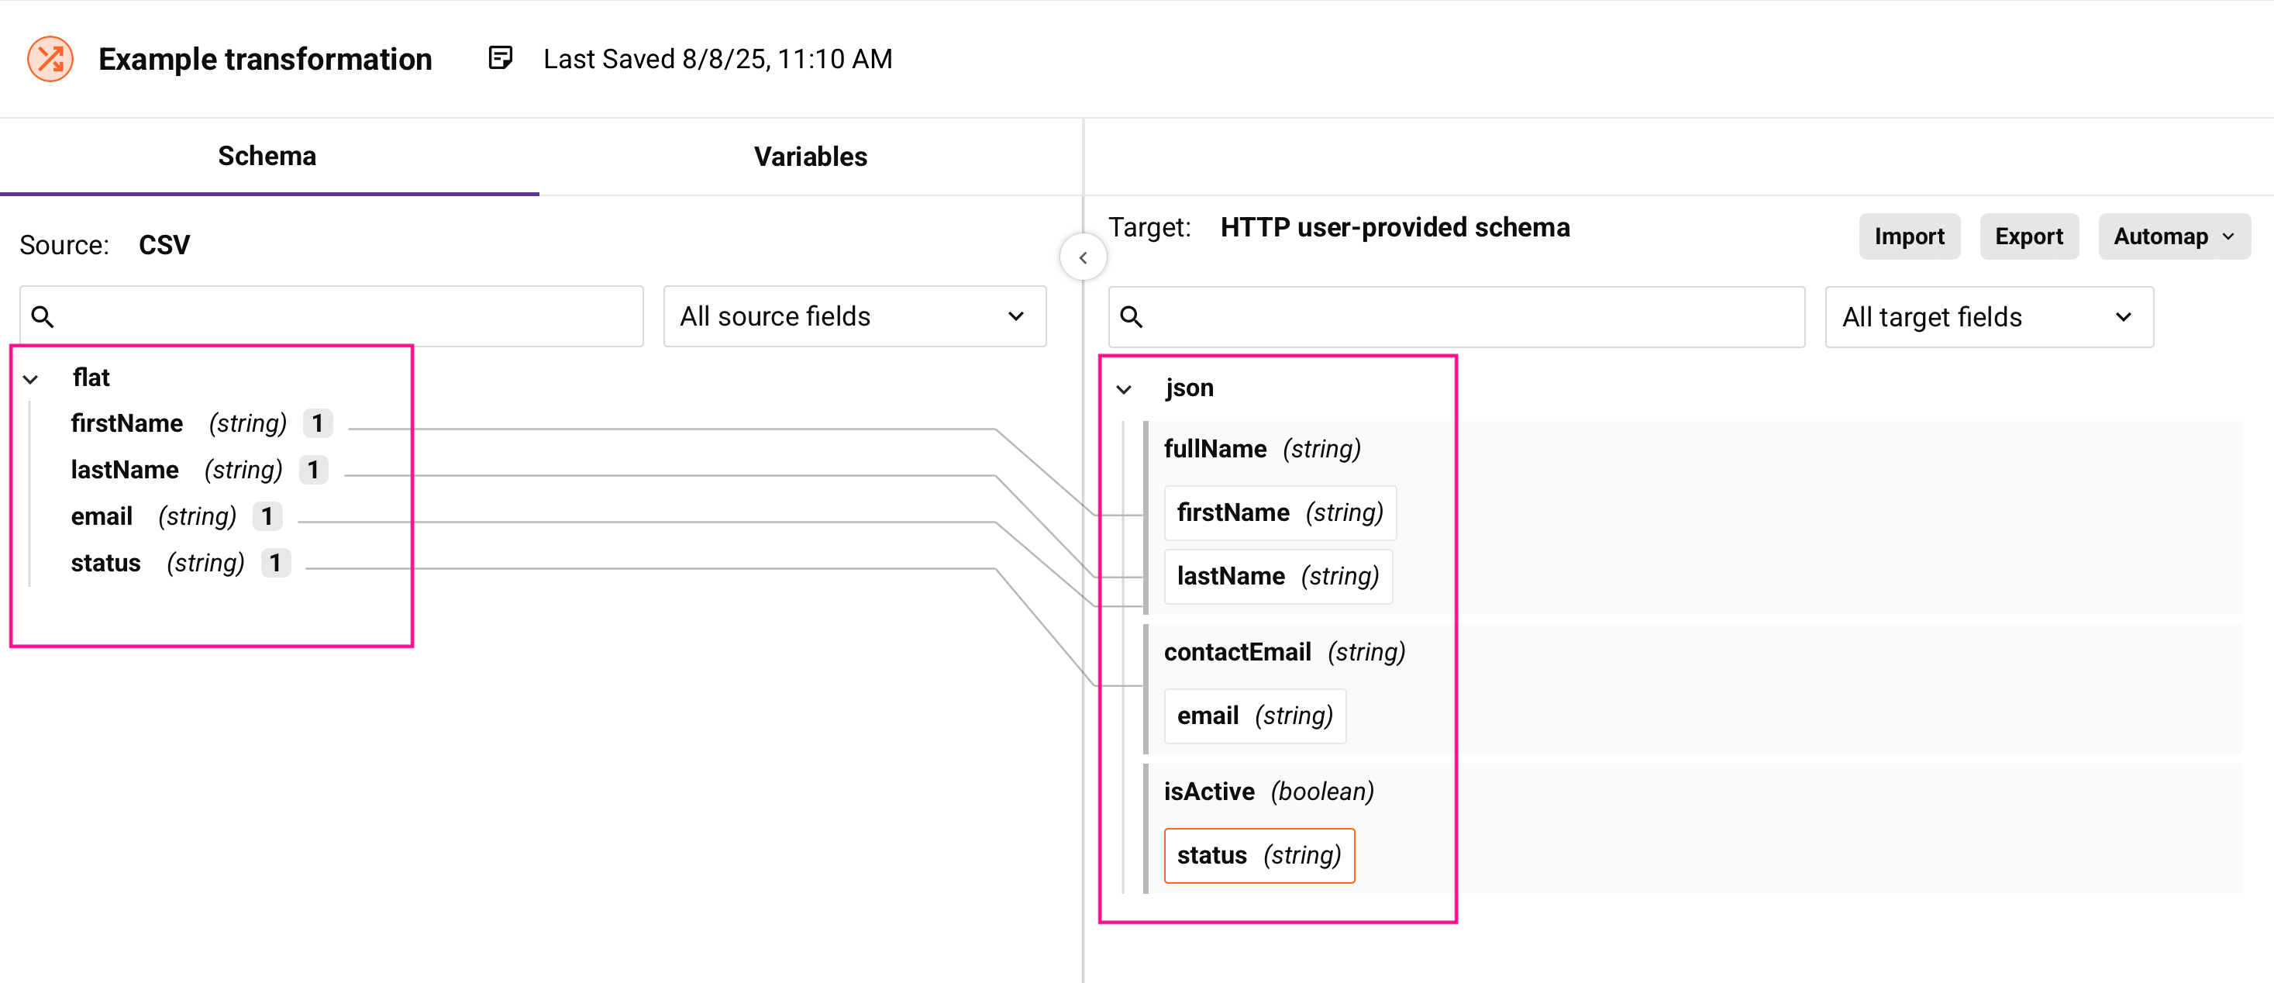Select the Schema tab

[267, 157]
